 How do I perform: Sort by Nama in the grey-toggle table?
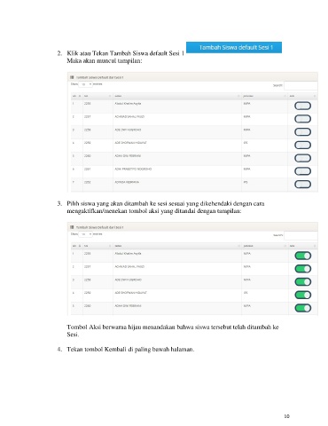point(177,96)
